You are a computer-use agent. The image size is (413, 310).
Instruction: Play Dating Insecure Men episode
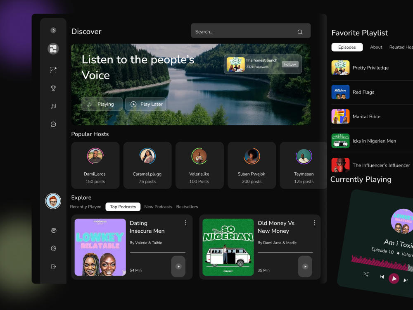pyautogui.click(x=178, y=267)
